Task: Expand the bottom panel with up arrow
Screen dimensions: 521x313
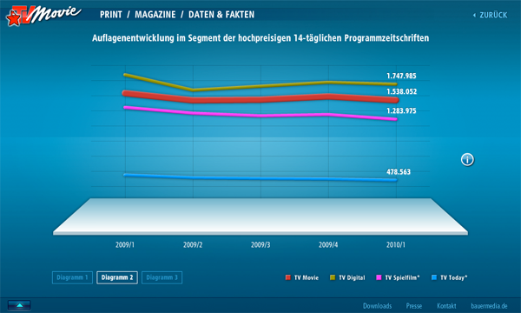Action: tap(19, 305)
